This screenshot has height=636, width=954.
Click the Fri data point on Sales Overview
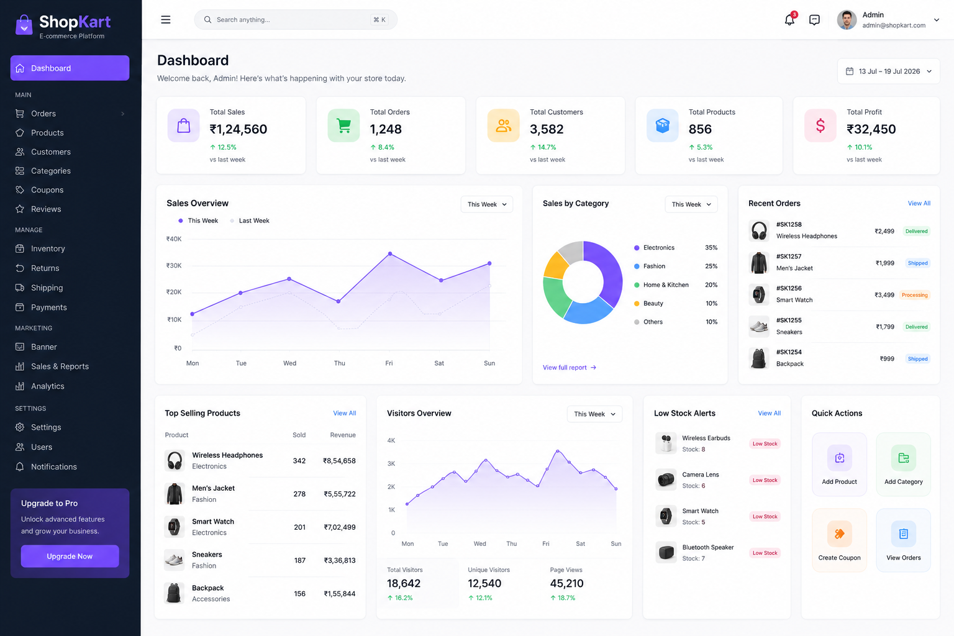click(390, 253)
